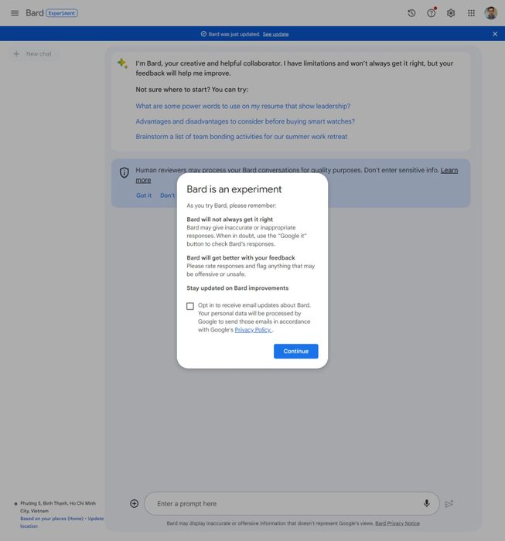This screenshot has width=505, height=541.
Task: Open the help question mark icon
Action: click(x=431, y=13)
